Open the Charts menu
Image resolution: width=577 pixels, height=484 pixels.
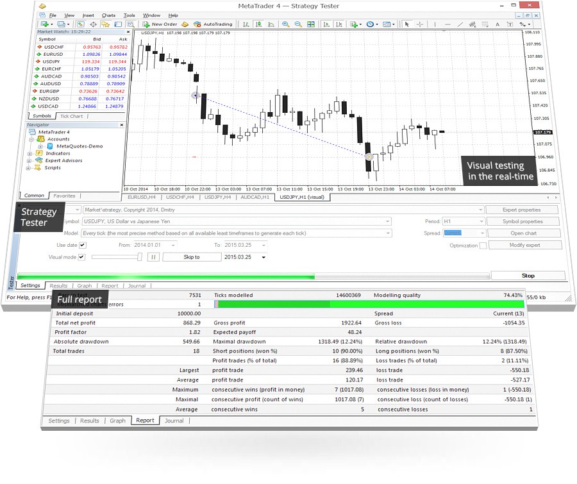tap(108, 15)
